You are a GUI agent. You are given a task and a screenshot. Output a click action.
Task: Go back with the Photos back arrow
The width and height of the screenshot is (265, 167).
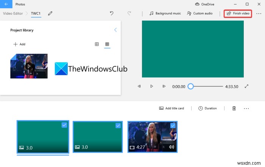point(6,4)
